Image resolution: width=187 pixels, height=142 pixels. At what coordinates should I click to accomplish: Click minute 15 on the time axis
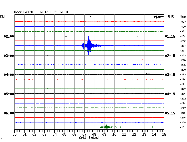(164, 135)
